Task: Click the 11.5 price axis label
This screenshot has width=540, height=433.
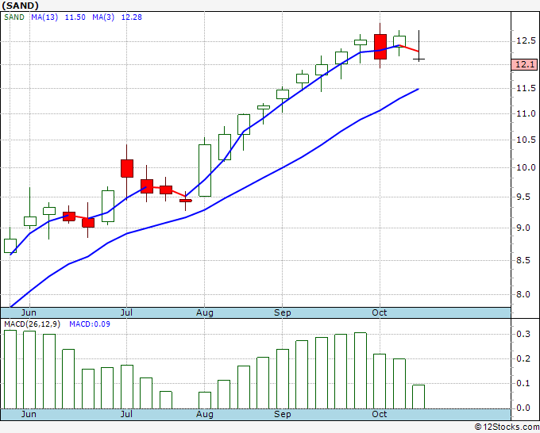Action: 526,88
